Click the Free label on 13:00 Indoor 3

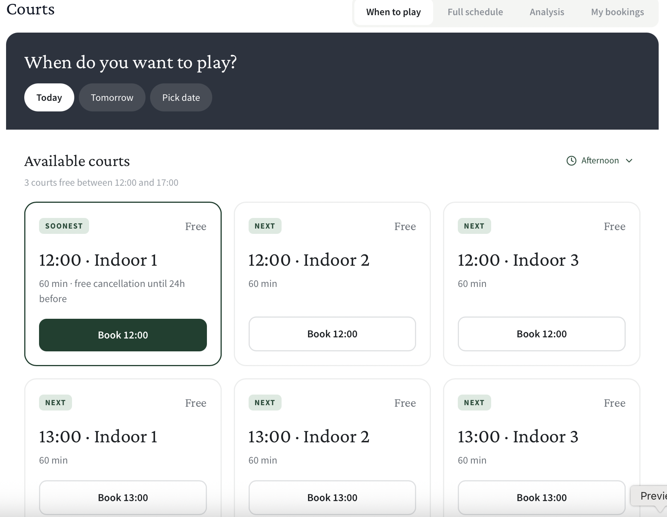[615, 403]
